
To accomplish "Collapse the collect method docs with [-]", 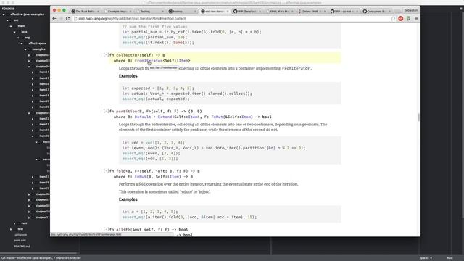I will [106, 55].
